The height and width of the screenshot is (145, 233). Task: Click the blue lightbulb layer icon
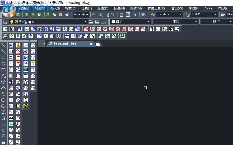(x=31, y=36)
